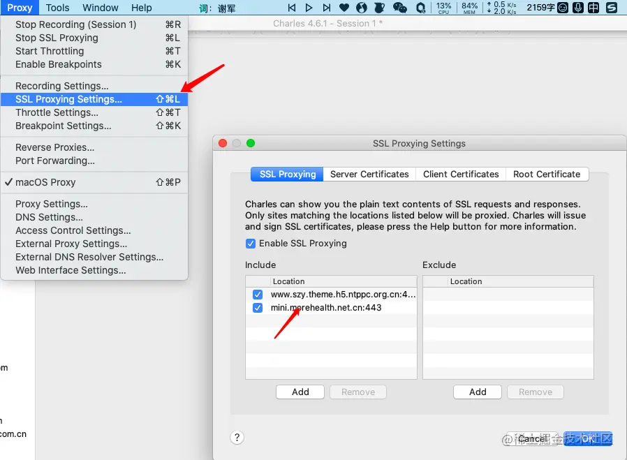Open the MEM usage monitor in menu bar
627x460 pixels.
click(469, 8)
